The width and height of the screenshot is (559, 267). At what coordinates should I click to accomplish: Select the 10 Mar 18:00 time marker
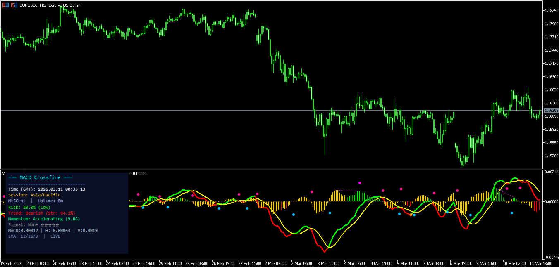pyautogui.click(x=542, y=263)
